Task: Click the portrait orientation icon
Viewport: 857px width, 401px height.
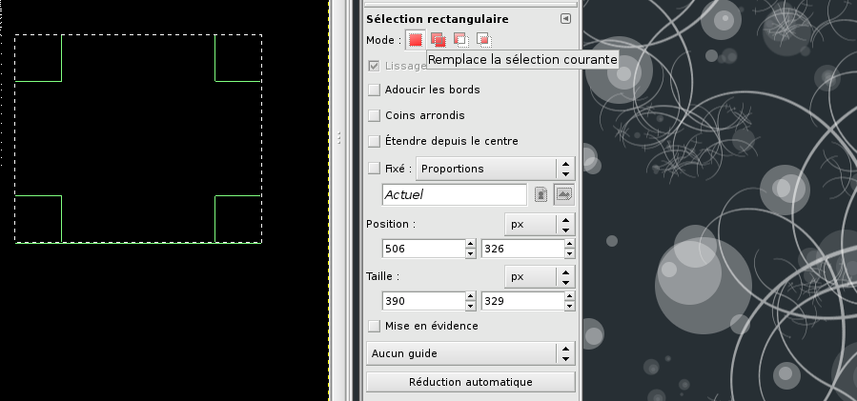Action: 541,194
